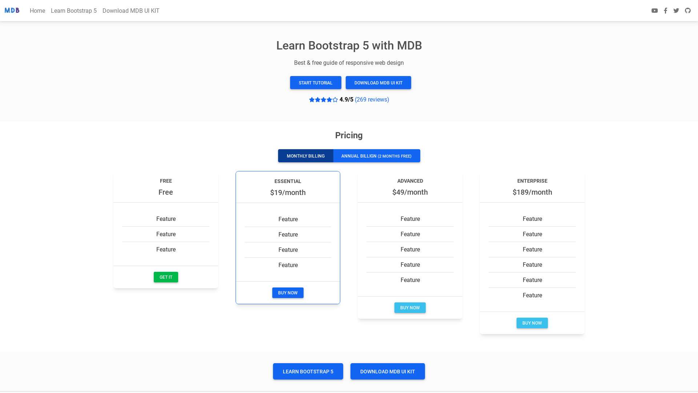Click the Learn Bootstrap 5 with MDB heading
This screenshot has height=393, width=698.
click(349, 45)
